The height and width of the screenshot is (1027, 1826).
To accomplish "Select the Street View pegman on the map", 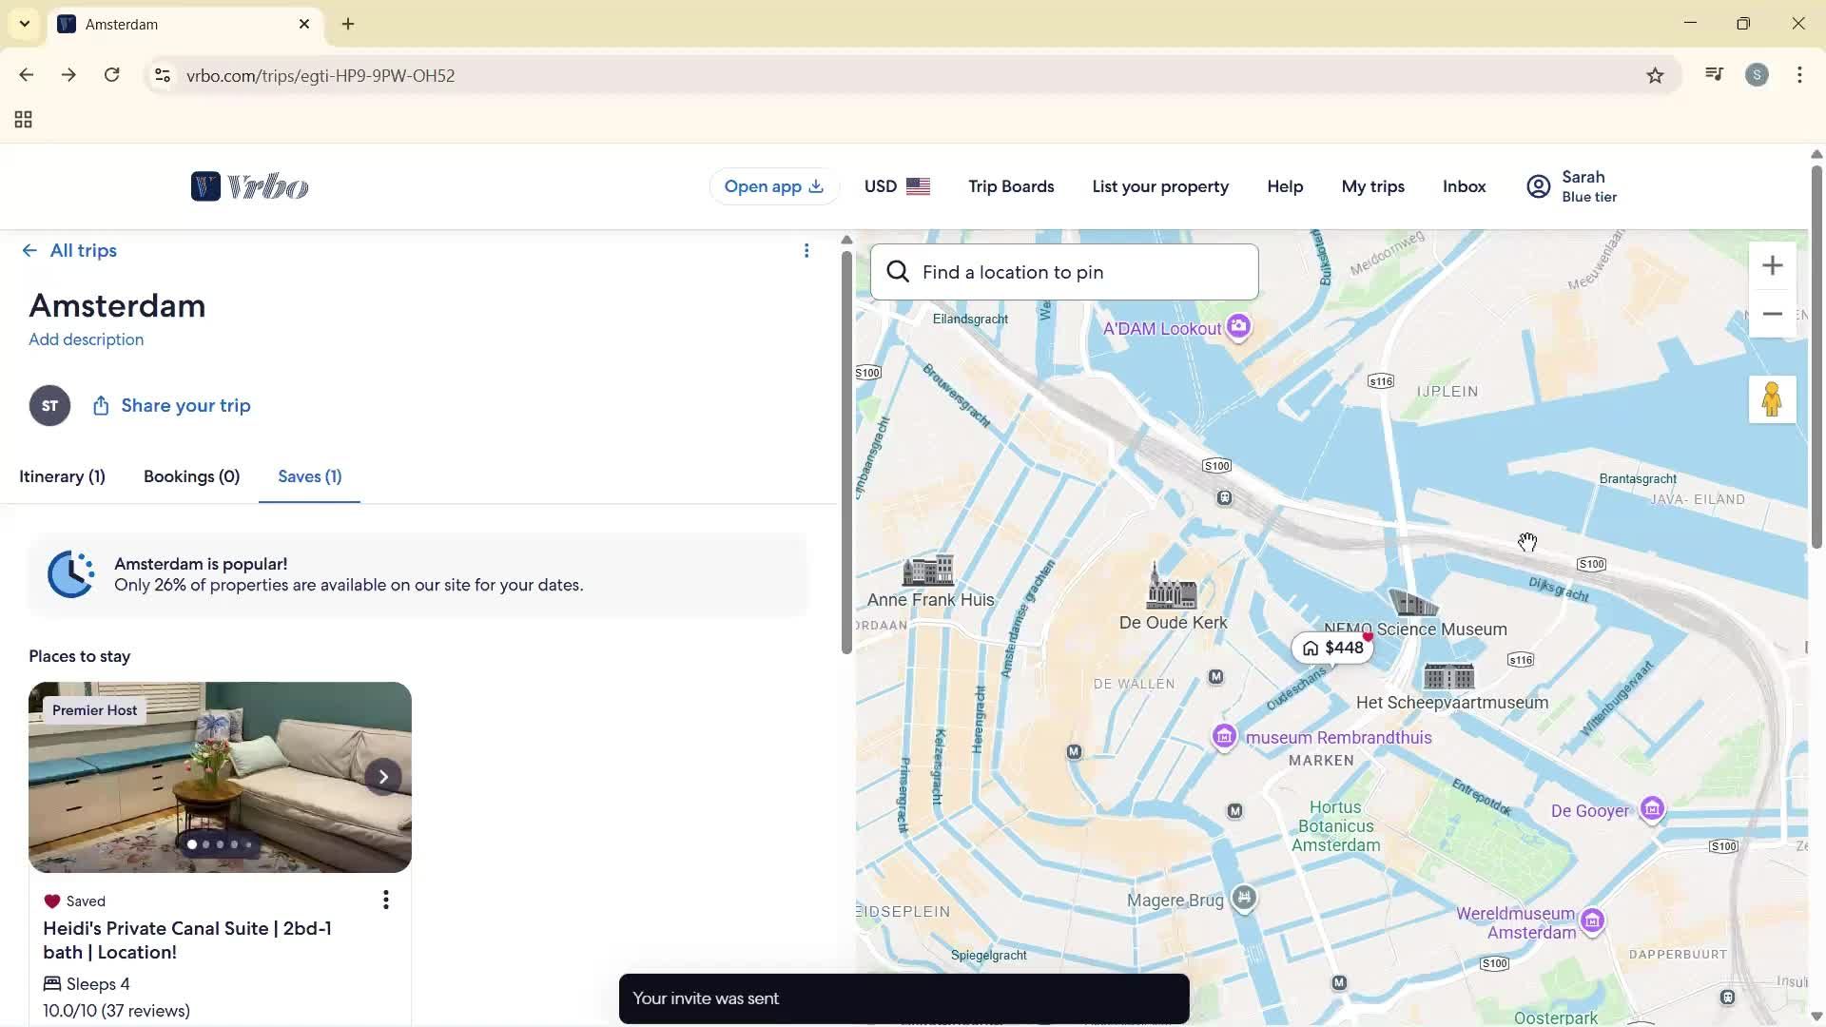I will [1772, 398].
